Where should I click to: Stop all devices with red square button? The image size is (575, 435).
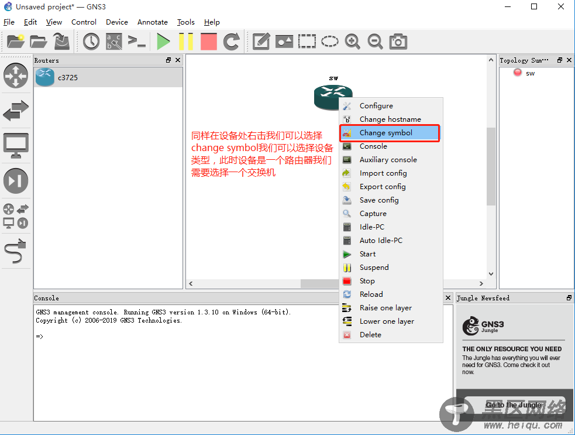209,42
